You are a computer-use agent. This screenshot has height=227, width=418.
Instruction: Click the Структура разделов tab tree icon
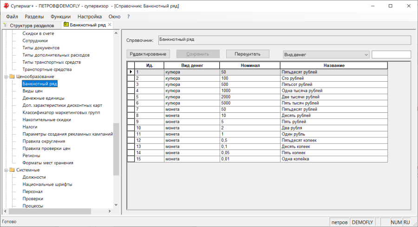6,25
